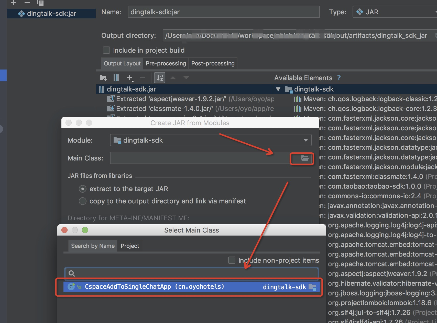
Task: Sort output layout elements alphabetically
Action: coord(159,78)
